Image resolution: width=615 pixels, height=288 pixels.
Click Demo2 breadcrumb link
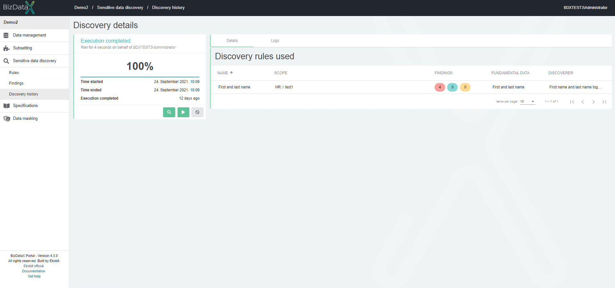pos(81,7)
